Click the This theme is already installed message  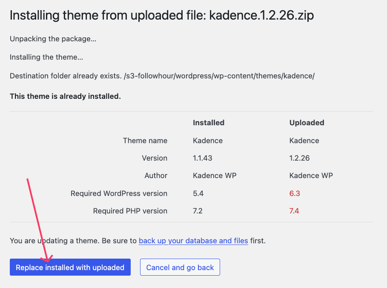[x=65, y=96]
